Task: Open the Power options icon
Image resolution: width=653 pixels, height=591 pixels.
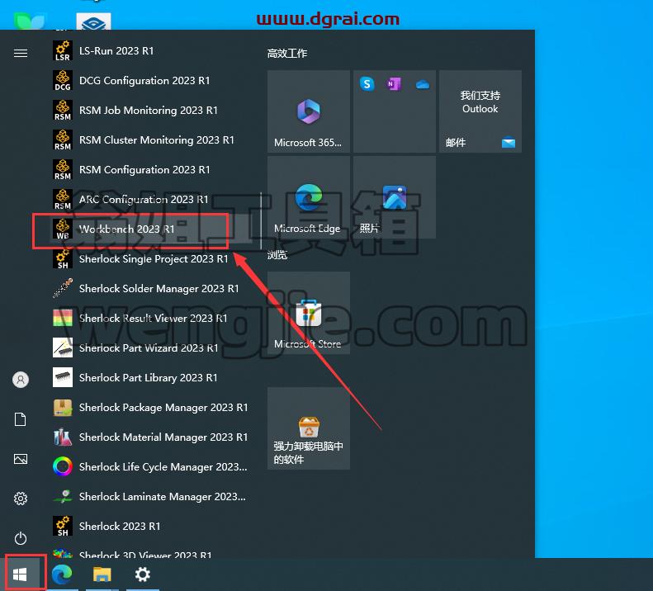Action: (21, 538)
